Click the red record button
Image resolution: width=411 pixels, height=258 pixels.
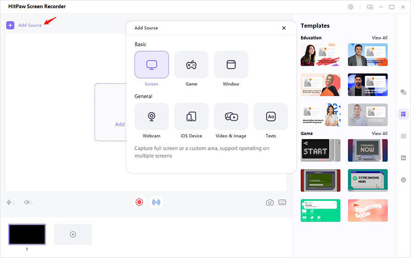click(x=139, y=202)
